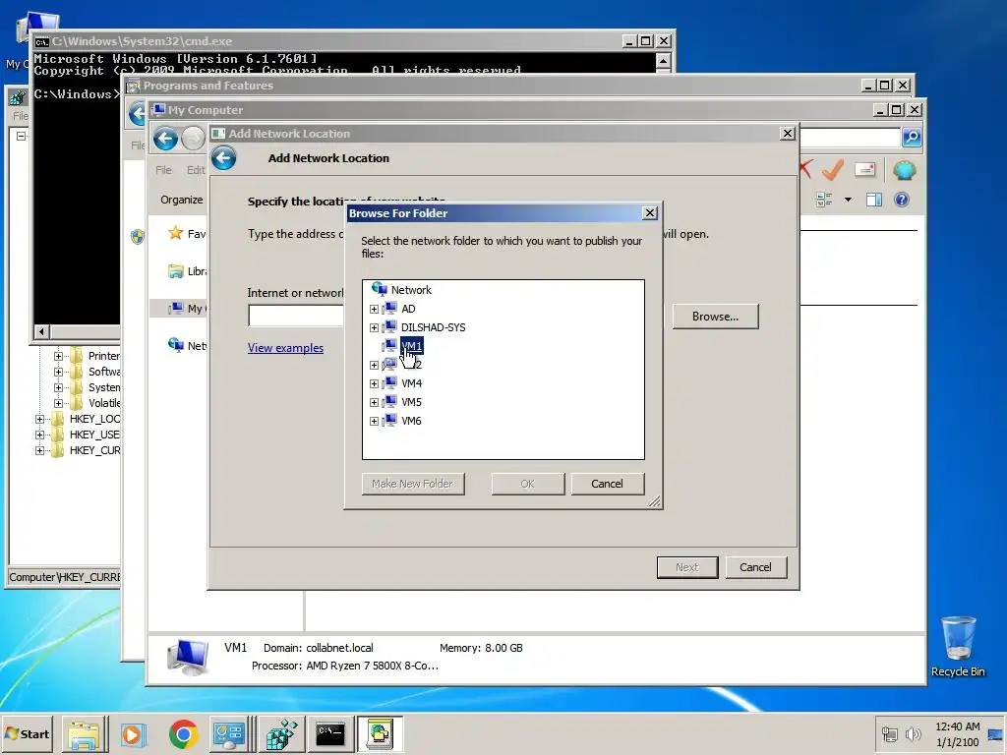
Task: Click the Make New Folder button
Action: pos(412,484)
